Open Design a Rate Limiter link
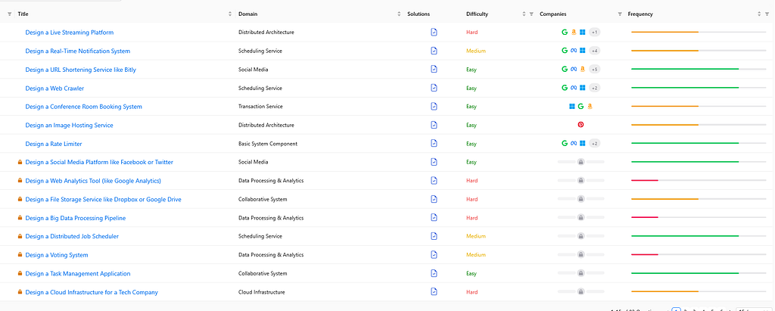Screen dimensions: 775x311 pos(54,144)
